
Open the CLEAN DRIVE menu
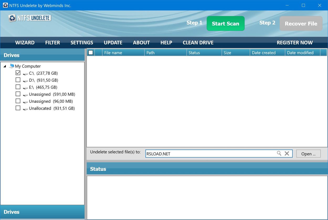198,42
